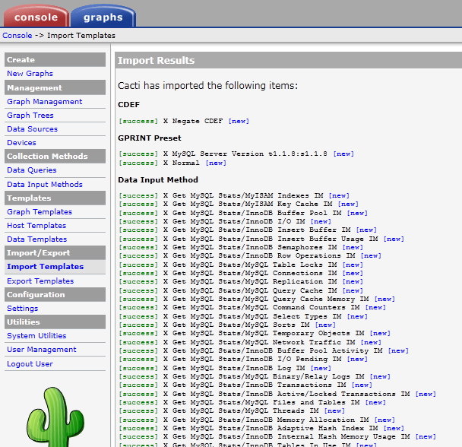Viewport: 462px width, 447px height.
Task: Click the 'GPRINT Preset' section heading
Action: (x=150, y=138)
